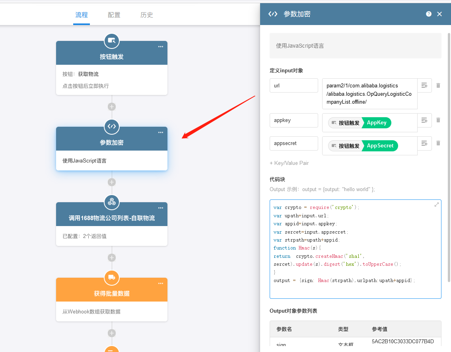
Task: Select the 调用1688物流公司列表-自联物流 node header
Action: click(112, 215)
